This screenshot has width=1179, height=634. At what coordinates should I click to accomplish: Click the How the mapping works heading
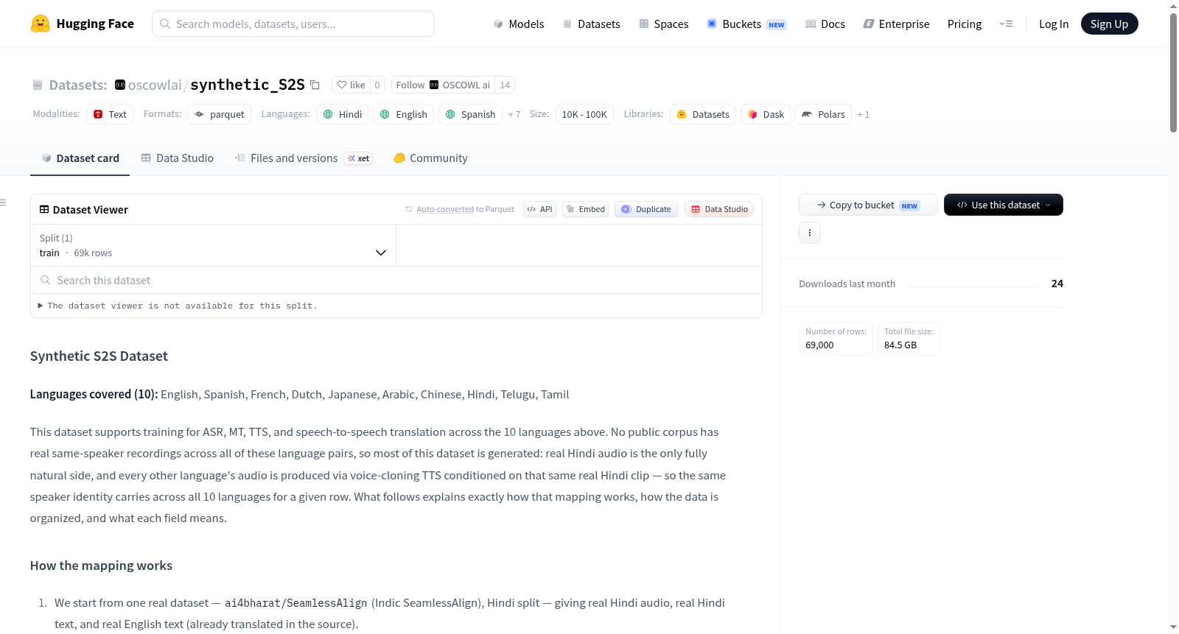click(x=101, y=566)
